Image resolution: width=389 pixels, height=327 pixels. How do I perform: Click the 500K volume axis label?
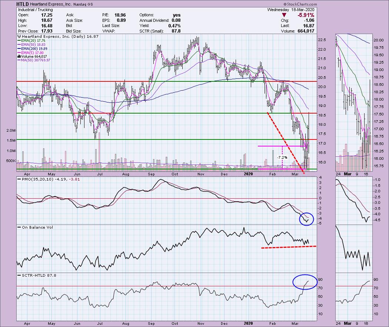[11, 161]
